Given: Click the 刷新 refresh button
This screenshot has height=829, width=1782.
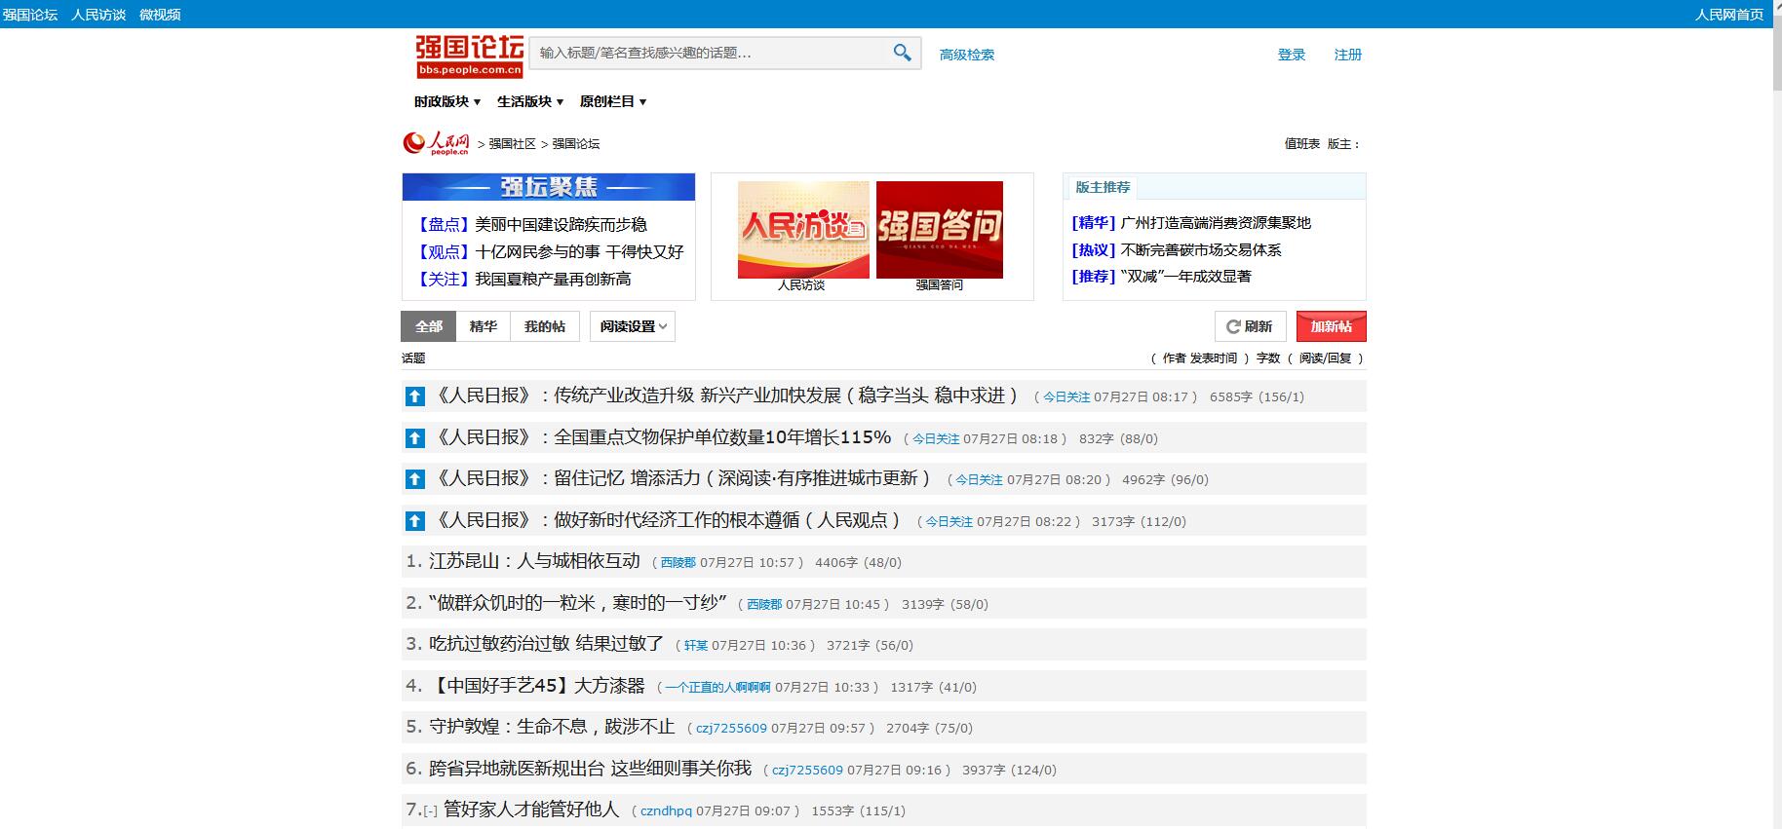Looking at the screenshot, I should pos(1251,326).
